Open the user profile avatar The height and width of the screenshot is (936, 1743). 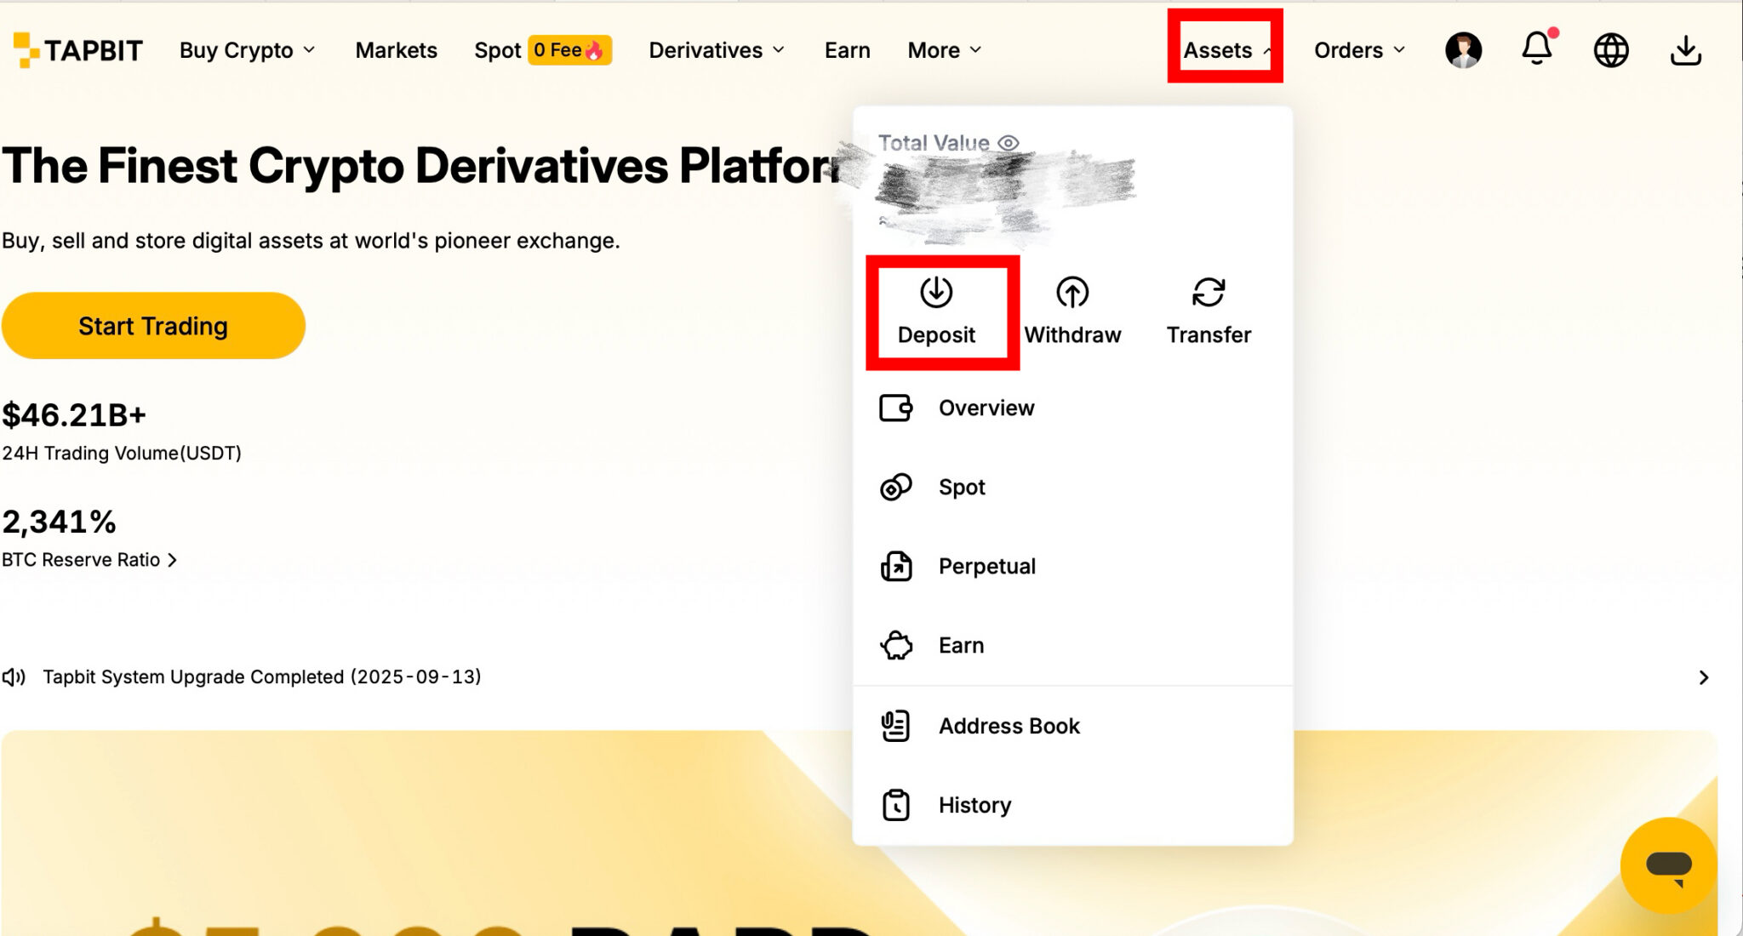1463,50
